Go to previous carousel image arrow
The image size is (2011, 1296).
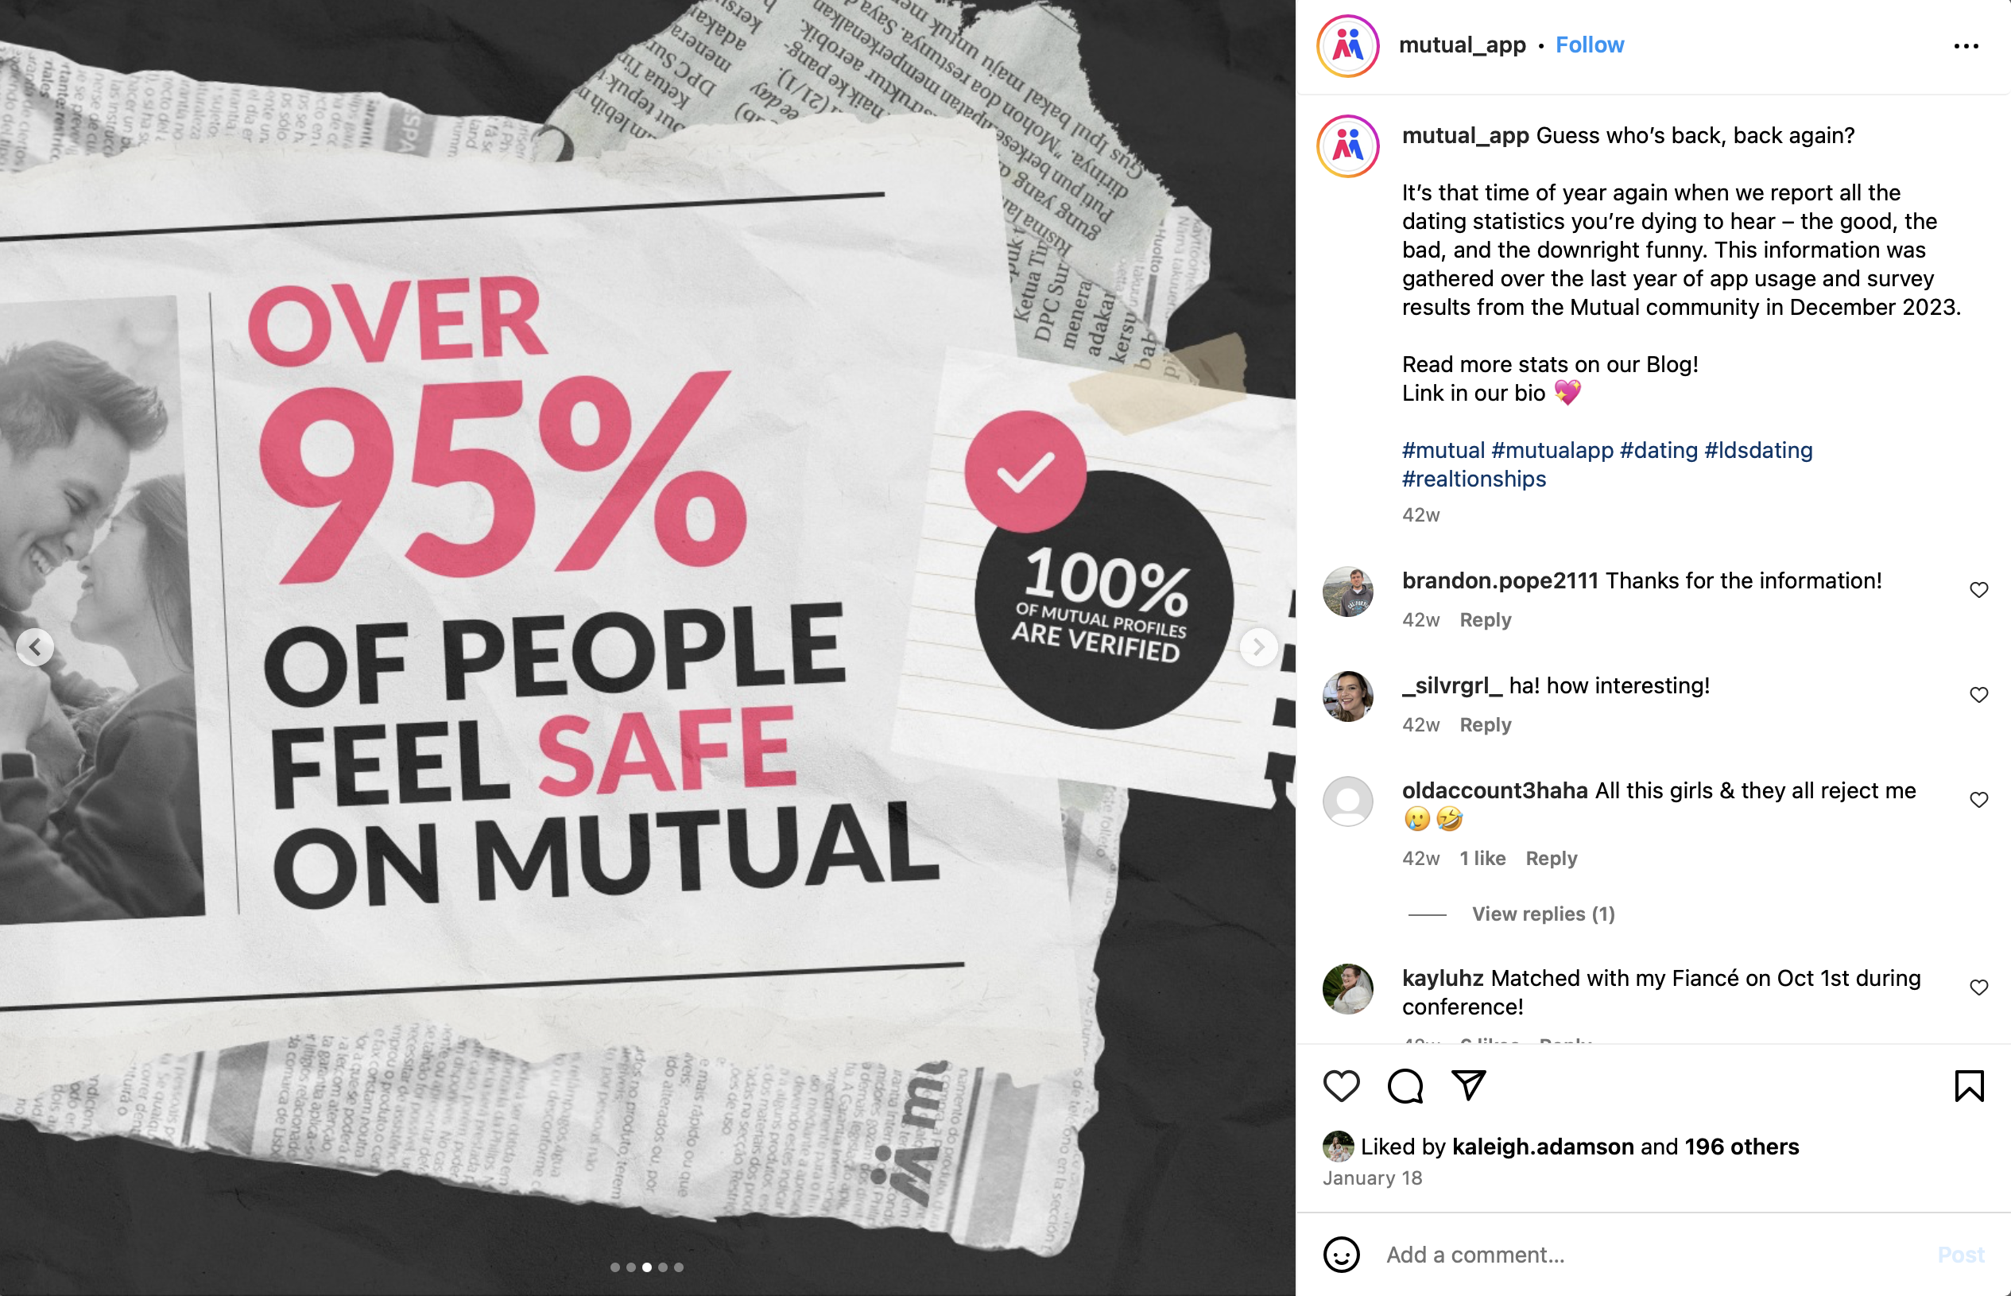pos(35,647)
